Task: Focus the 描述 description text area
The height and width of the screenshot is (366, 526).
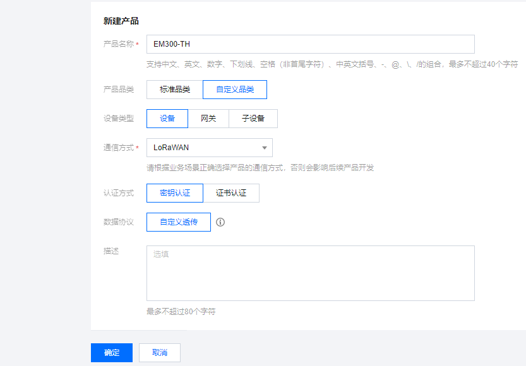Action: coord(310,273)
